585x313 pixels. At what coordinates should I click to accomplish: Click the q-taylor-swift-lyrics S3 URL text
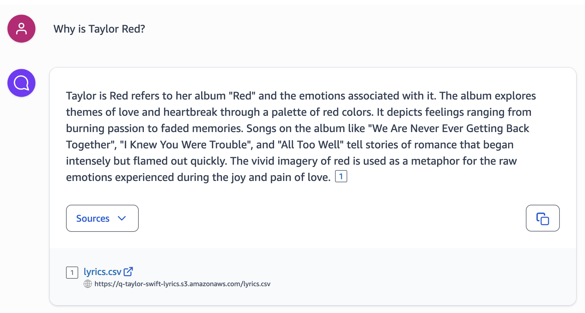(x=182, y=284)
